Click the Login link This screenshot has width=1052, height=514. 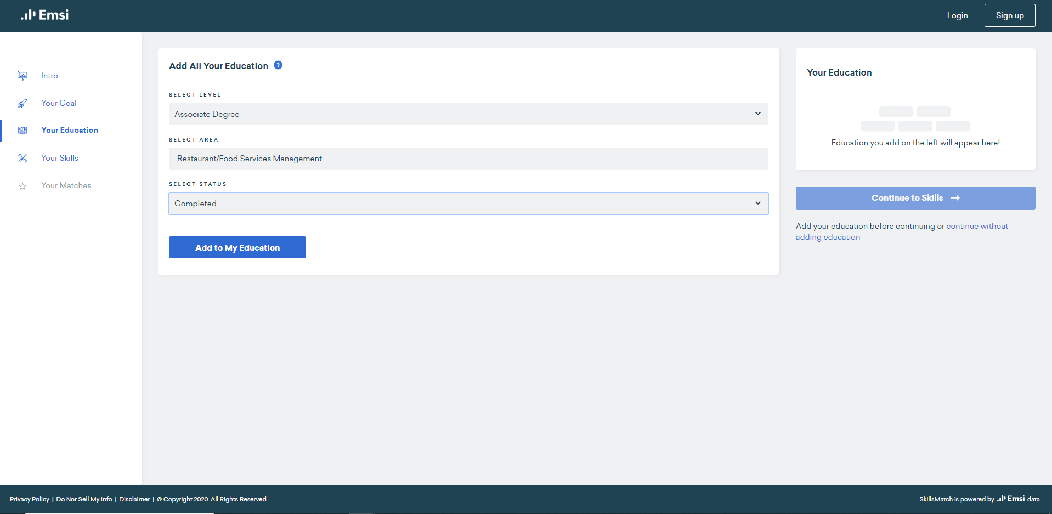(957, 15)
